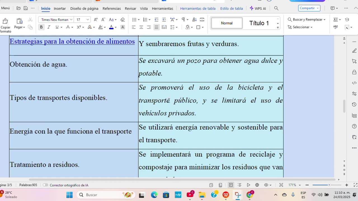Image resolution: width=358 pixels, height=201 pixels.
Task: Start the read-mode play icon in the status bar
Action: click(248, 185)
